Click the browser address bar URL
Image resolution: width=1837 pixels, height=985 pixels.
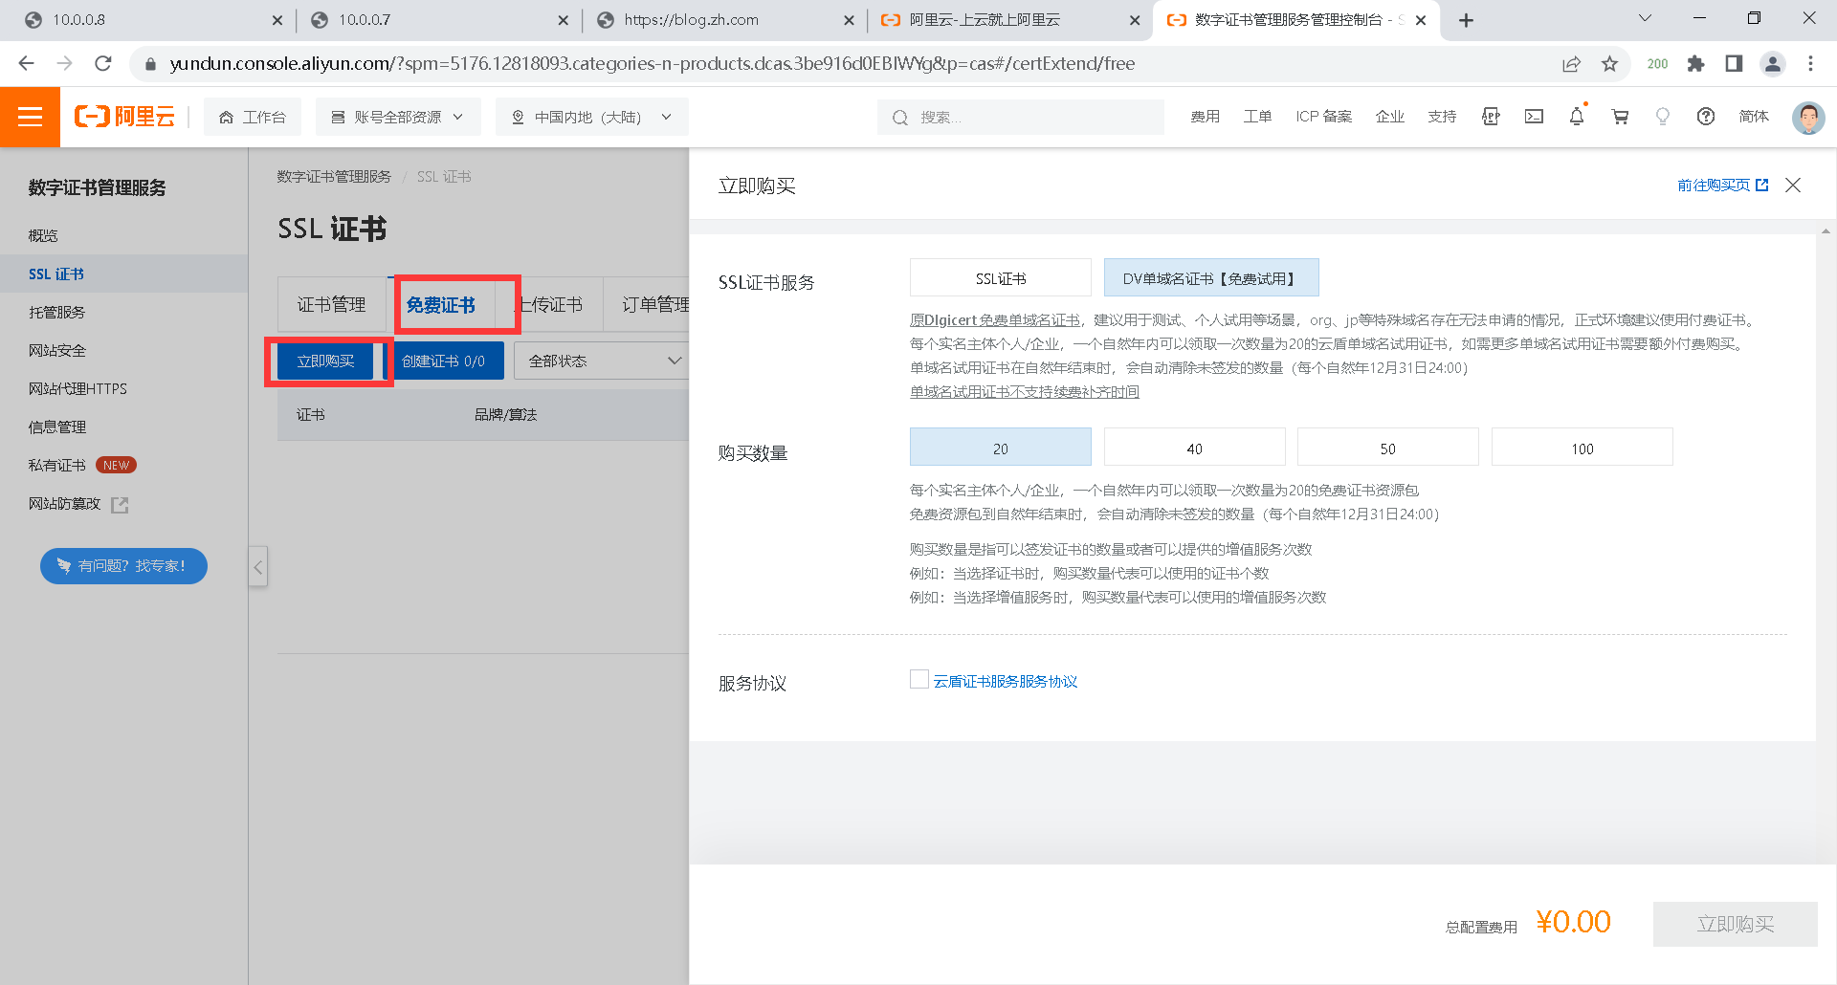point(653,63)
